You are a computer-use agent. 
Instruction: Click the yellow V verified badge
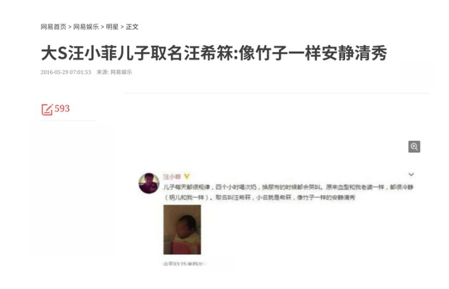tap(187, 177)
